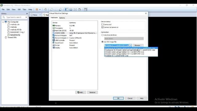Enter full screen mode icon
197x111 pixels.
tap(75, 10)
